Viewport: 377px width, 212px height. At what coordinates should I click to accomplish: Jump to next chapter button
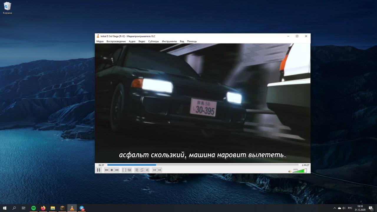(159, 170)
